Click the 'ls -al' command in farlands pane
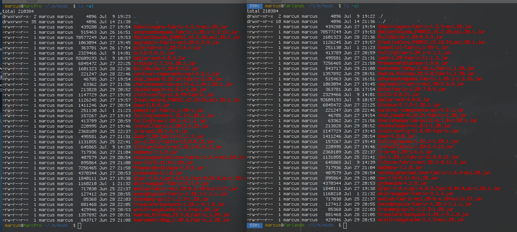Viewport: 517px width, 232px height. pyautogui.click(x=351, y=6)
